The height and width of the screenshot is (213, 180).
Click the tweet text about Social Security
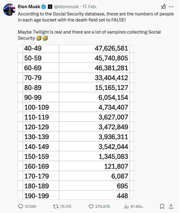[96, 26]
